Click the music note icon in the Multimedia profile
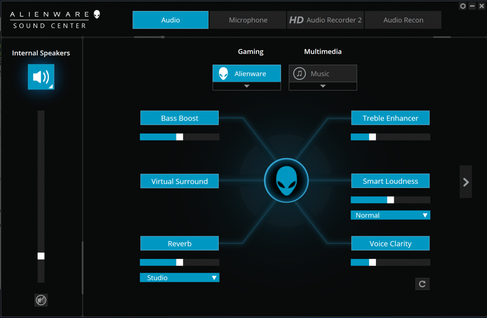Viewport: 487px width, 318px height. tap(299, 73)
